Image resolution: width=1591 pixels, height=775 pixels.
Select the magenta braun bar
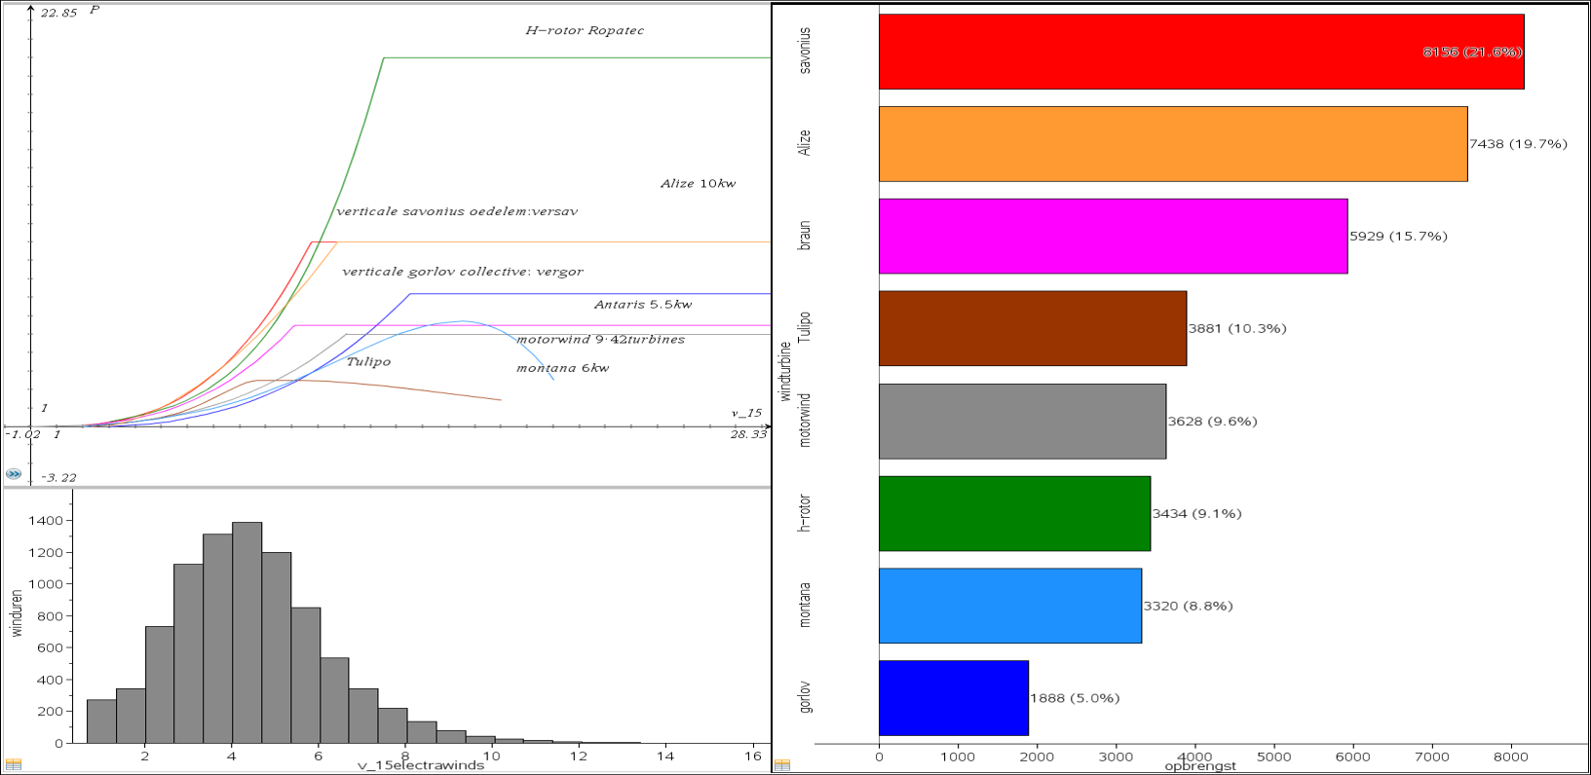(x=1114, y=237)
